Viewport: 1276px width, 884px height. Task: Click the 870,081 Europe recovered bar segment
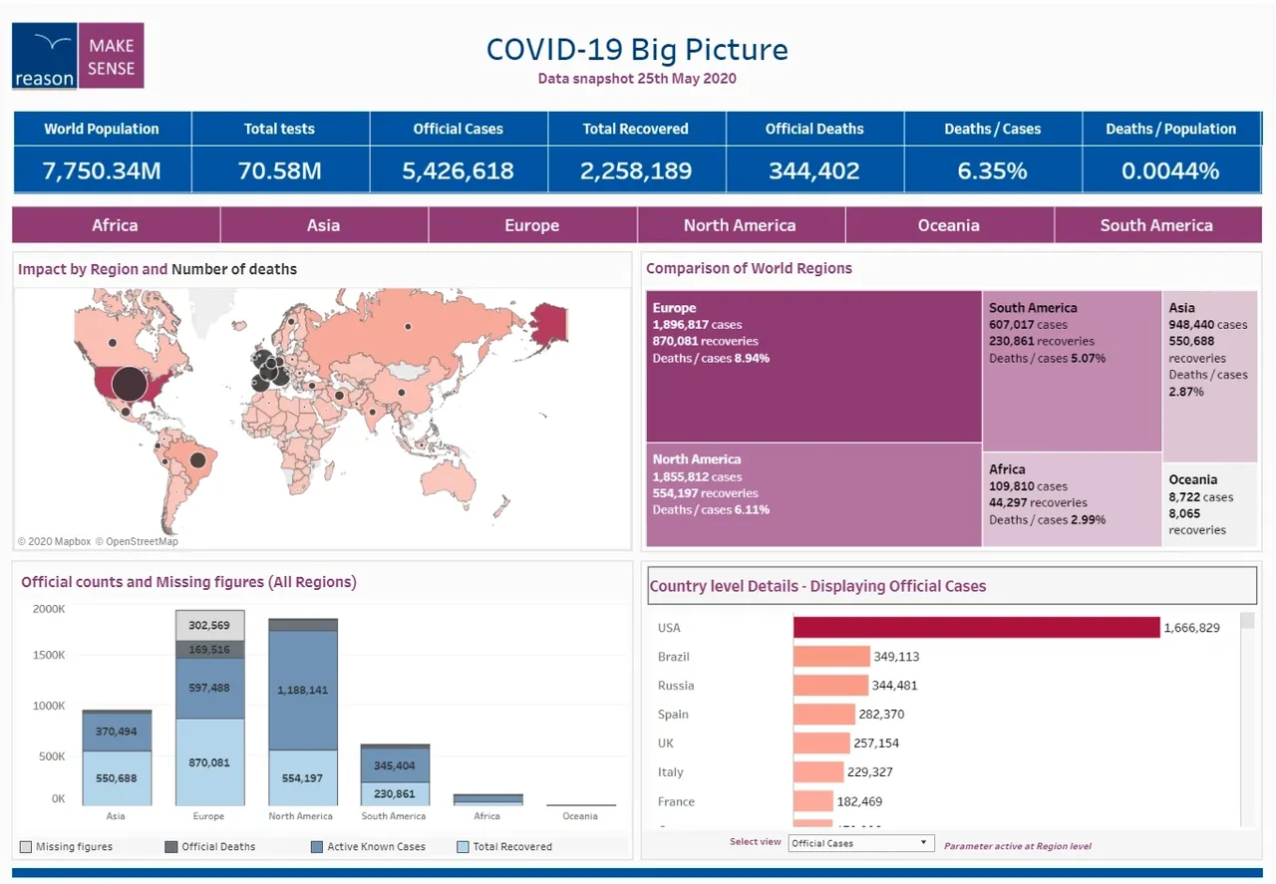click(210, 762)
